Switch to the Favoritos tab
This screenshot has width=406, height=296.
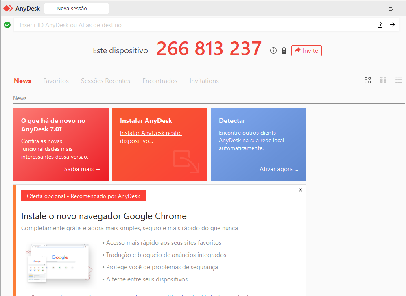[x=56, y=81]
